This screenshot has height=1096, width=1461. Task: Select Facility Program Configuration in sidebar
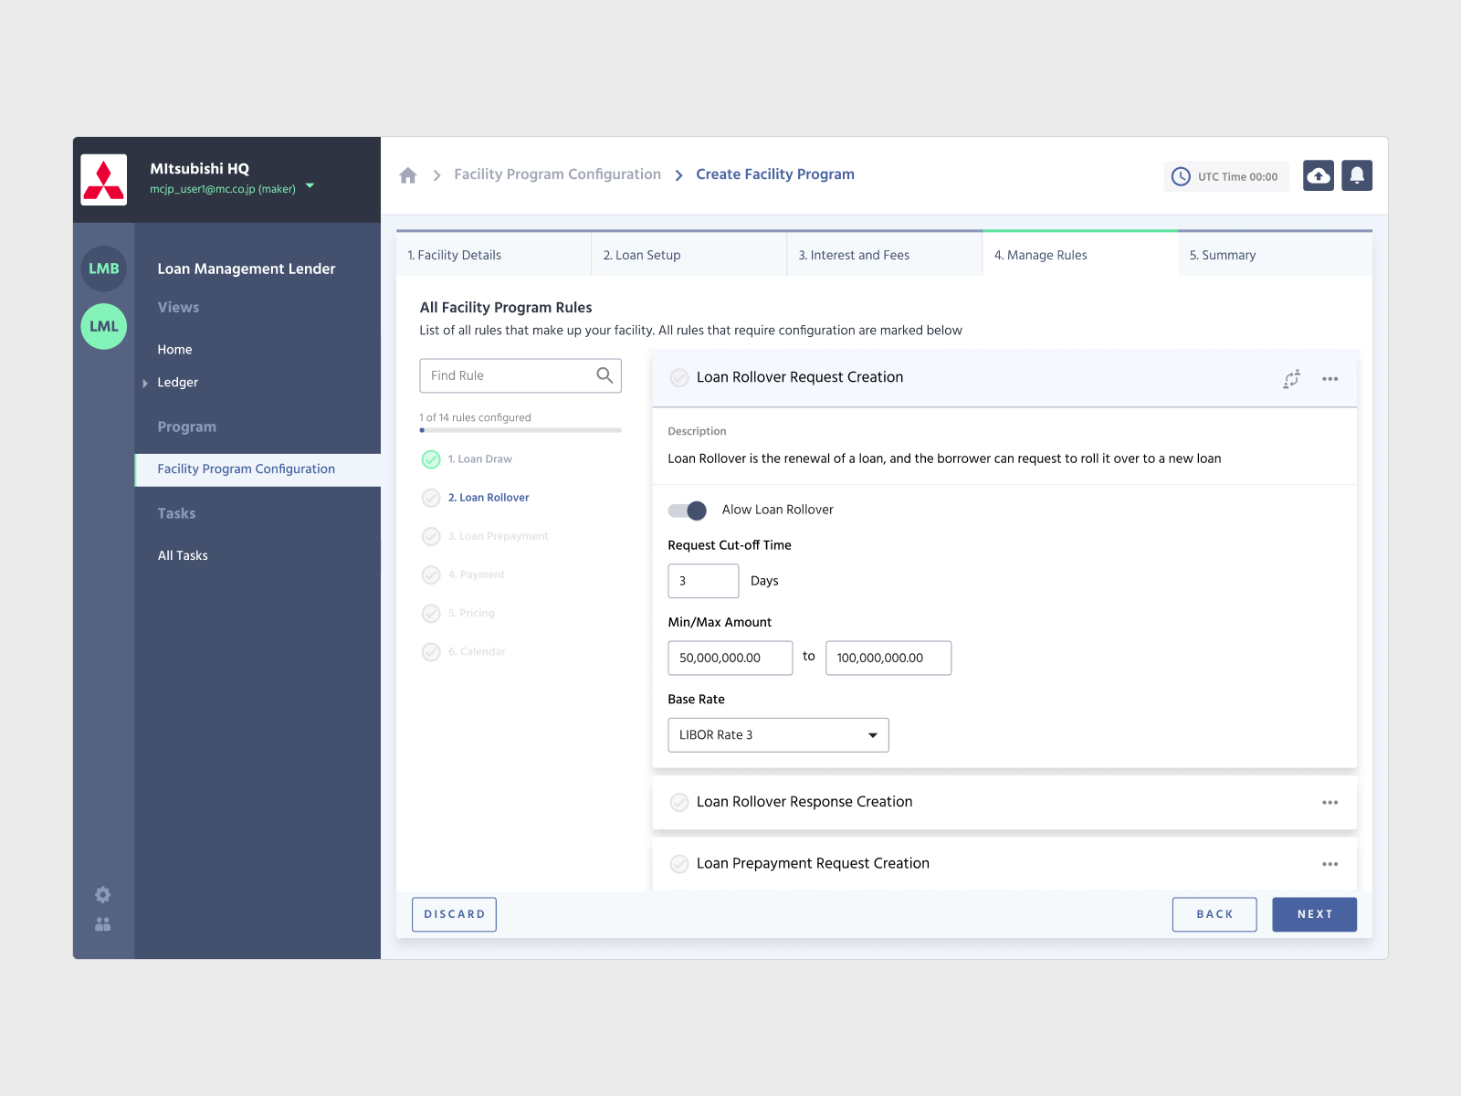click(x=246, y=469)
